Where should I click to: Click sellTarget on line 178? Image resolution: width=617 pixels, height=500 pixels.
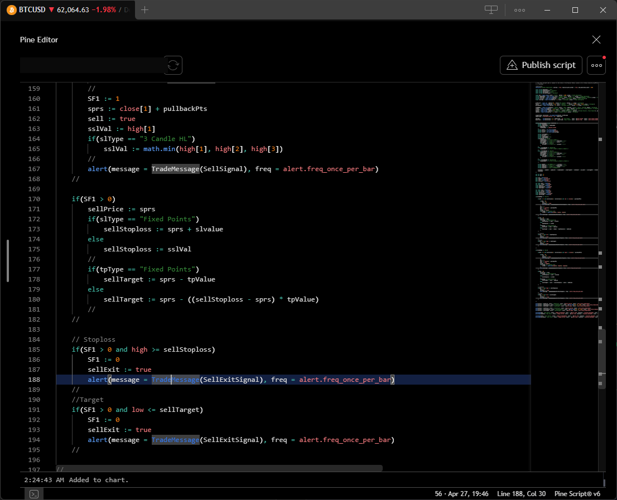tap(123, 279)
